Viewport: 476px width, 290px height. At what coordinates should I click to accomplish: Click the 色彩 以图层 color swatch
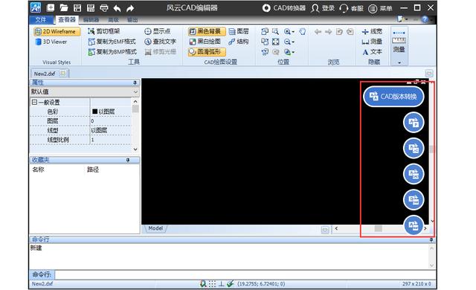[x=94, y=112]
